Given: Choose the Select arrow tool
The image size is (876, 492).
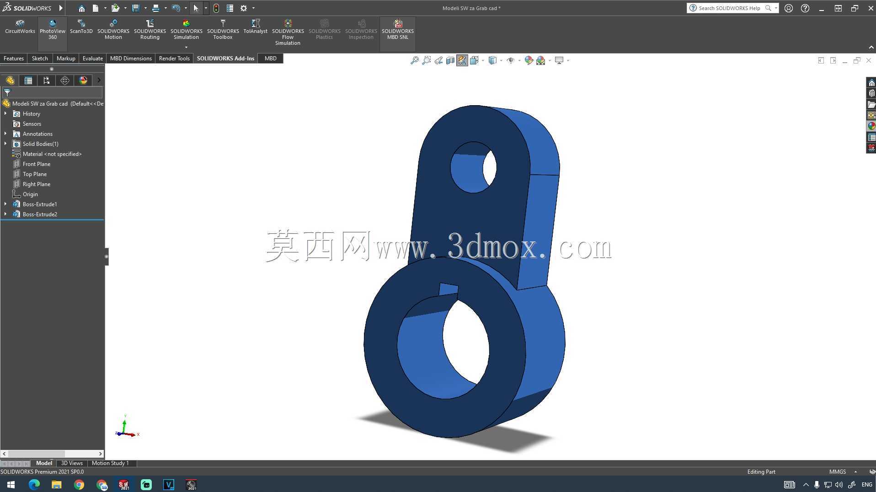Looking at the screenshot, I should tap(196, 8).
